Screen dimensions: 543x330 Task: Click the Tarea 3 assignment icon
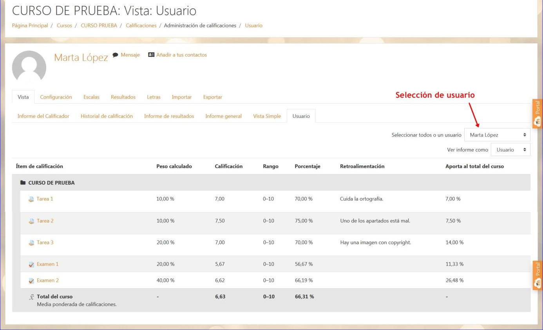31,243
